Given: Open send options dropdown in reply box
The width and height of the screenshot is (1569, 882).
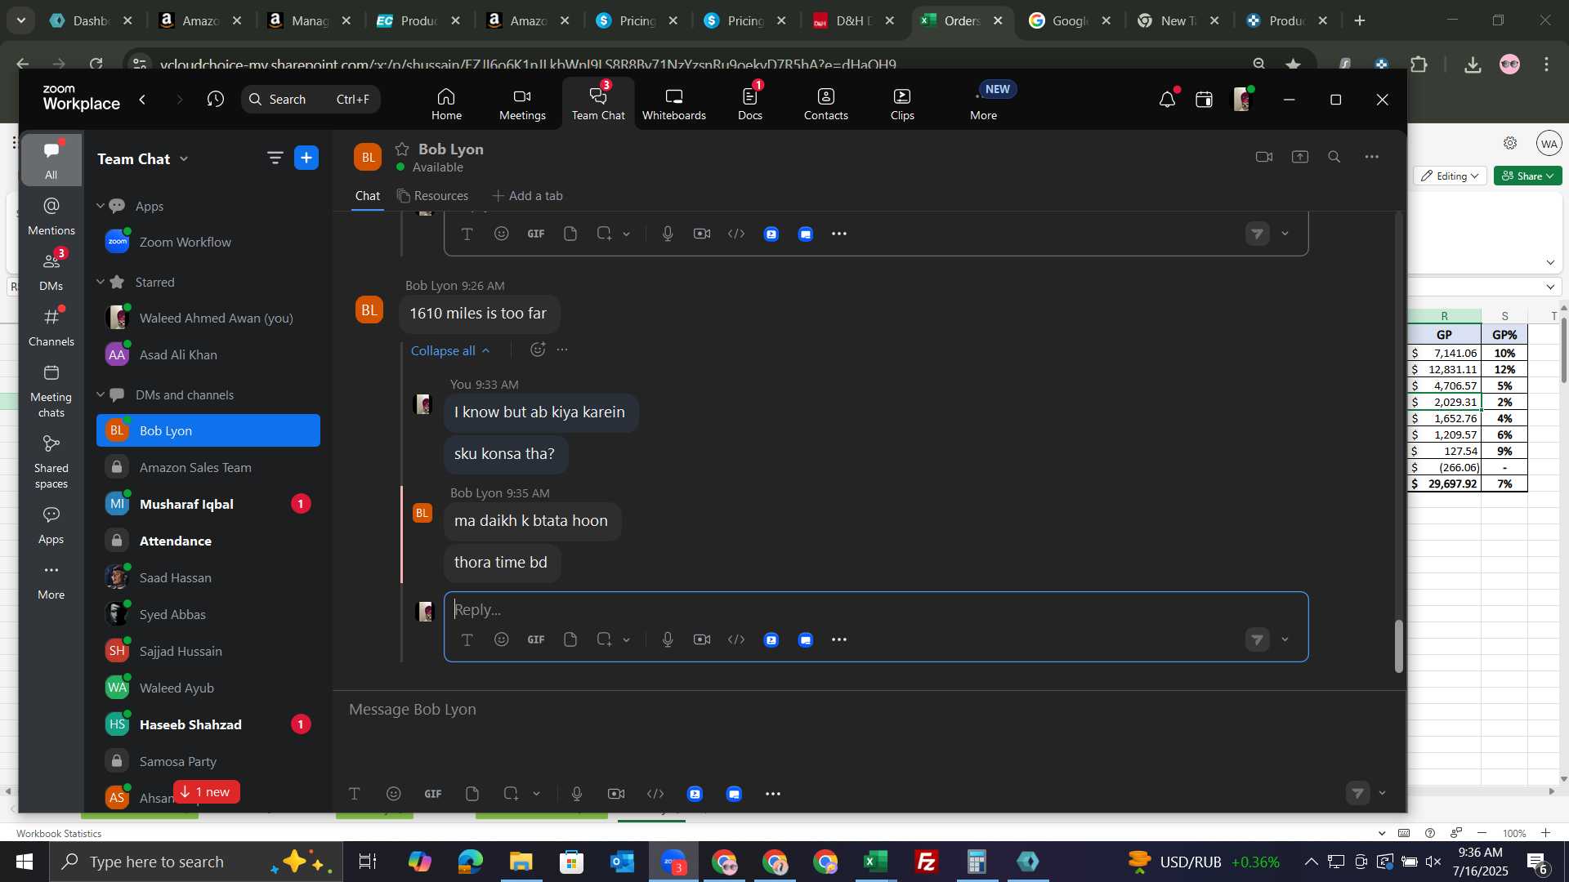Looking at the screenshot, I should coord(1285,639).
